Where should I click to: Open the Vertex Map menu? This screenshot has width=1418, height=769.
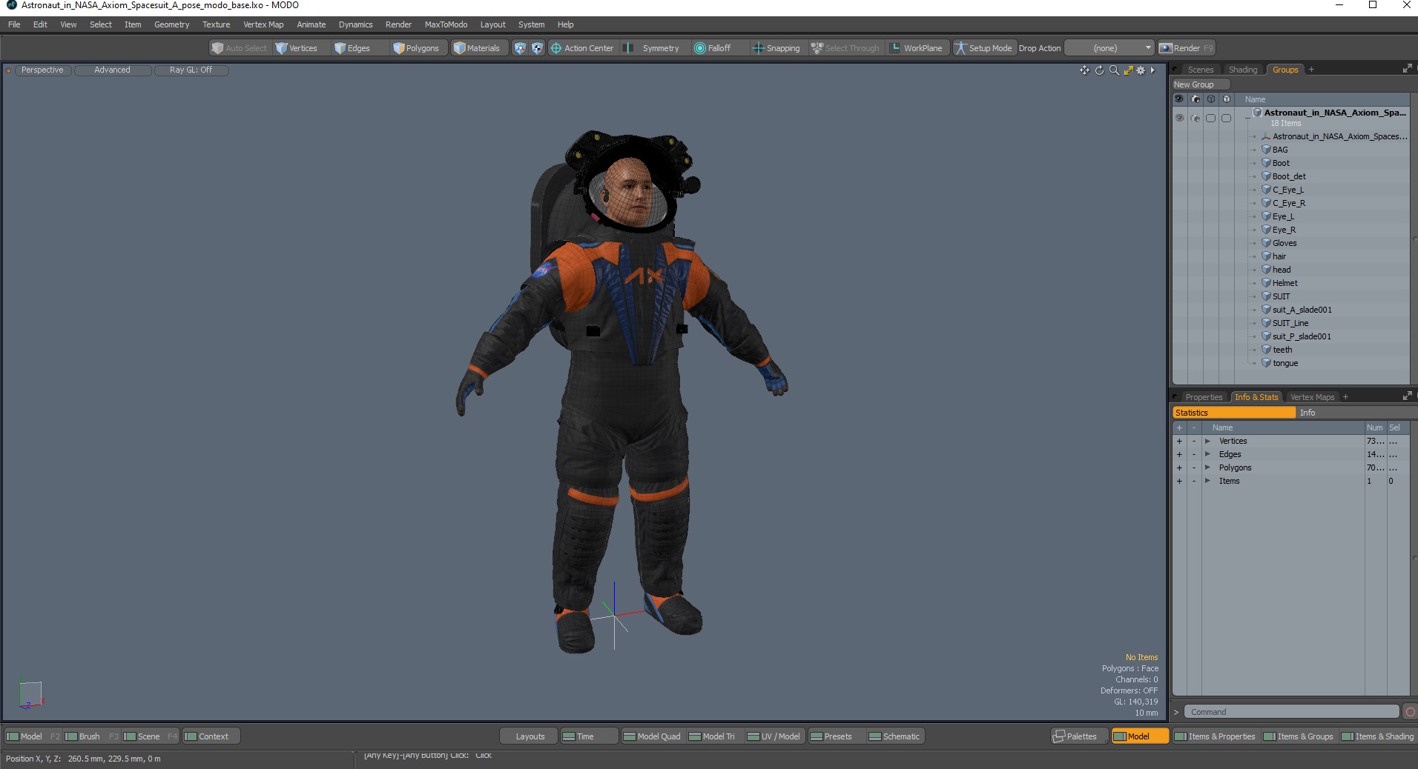coord(263,24)
